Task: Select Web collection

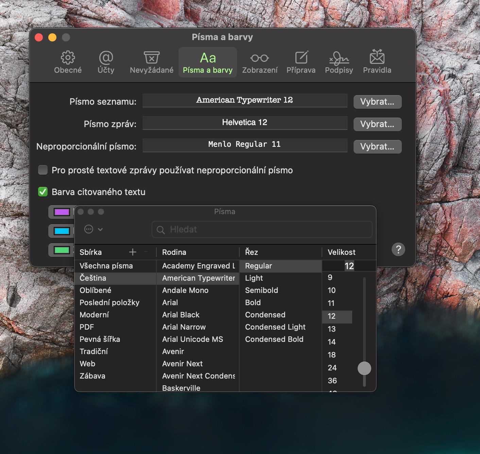Action: click(116, 364)
